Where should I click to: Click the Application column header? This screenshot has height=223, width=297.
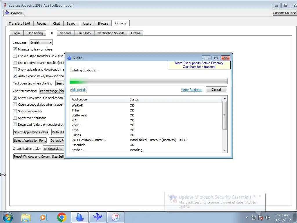[99, 99]
